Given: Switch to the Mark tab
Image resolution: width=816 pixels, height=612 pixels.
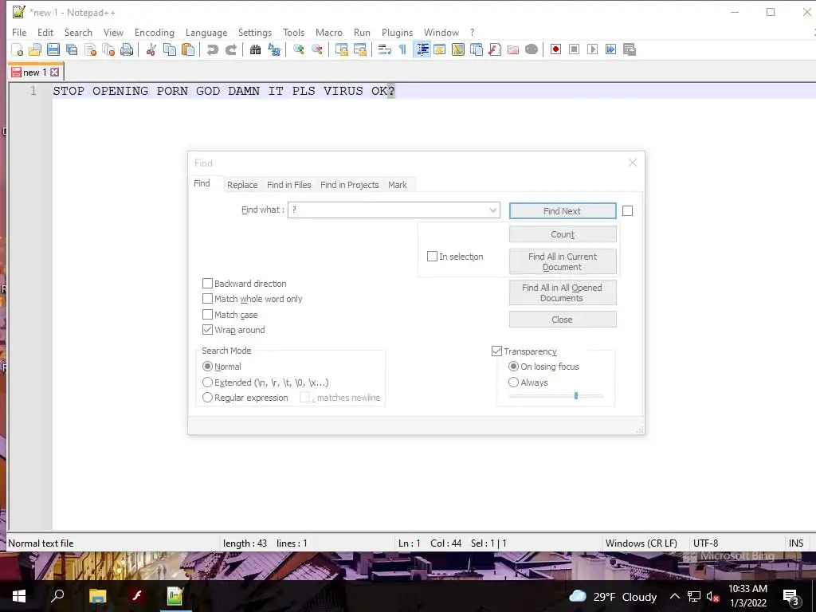Looking at the screenshot, I should coord(397,185).
